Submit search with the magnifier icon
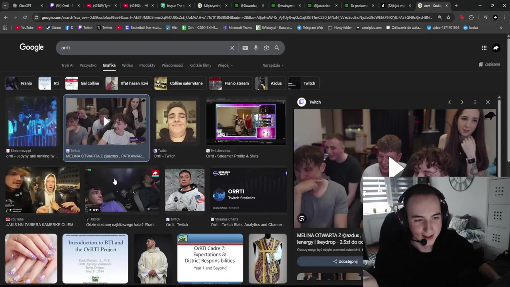The width and height of the screenshot is (510, 287). [277, 48]
